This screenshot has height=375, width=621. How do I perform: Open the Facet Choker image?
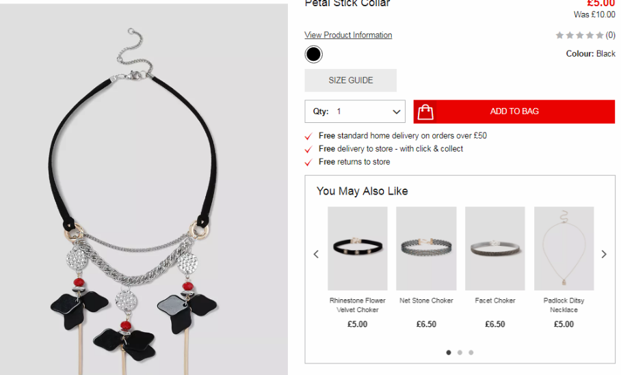click(x=495, y=249)
